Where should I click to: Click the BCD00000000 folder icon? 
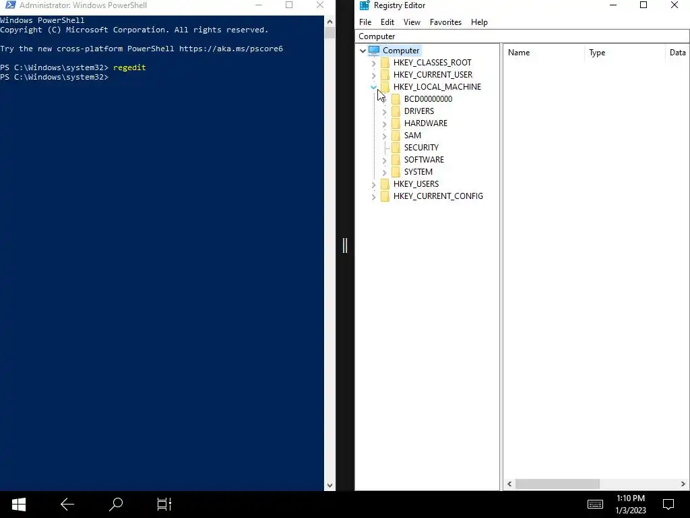(x=396, y=99)
